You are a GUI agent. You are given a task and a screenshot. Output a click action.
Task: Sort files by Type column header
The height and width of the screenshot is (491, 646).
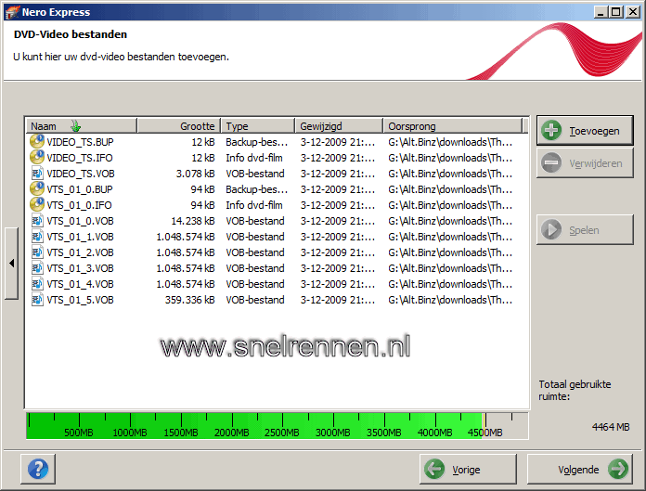(258, 125)
